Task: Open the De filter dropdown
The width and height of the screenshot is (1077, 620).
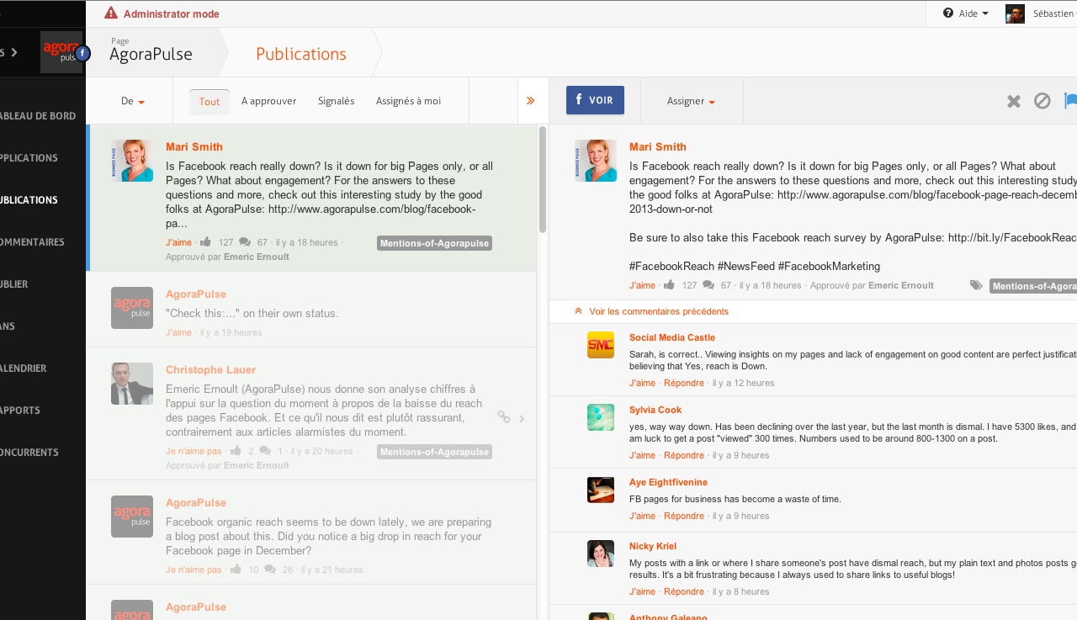Action: click(x=133, y=101)
